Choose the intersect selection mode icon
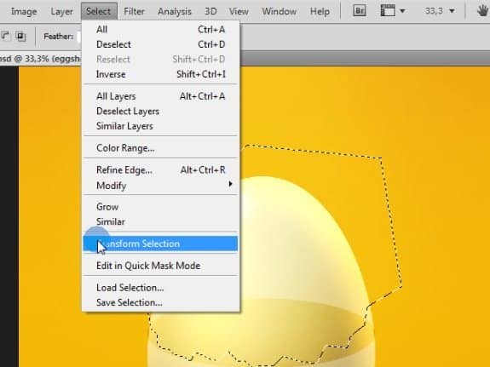The height and width of the screenshot is (367, 490). pos(21,37)
